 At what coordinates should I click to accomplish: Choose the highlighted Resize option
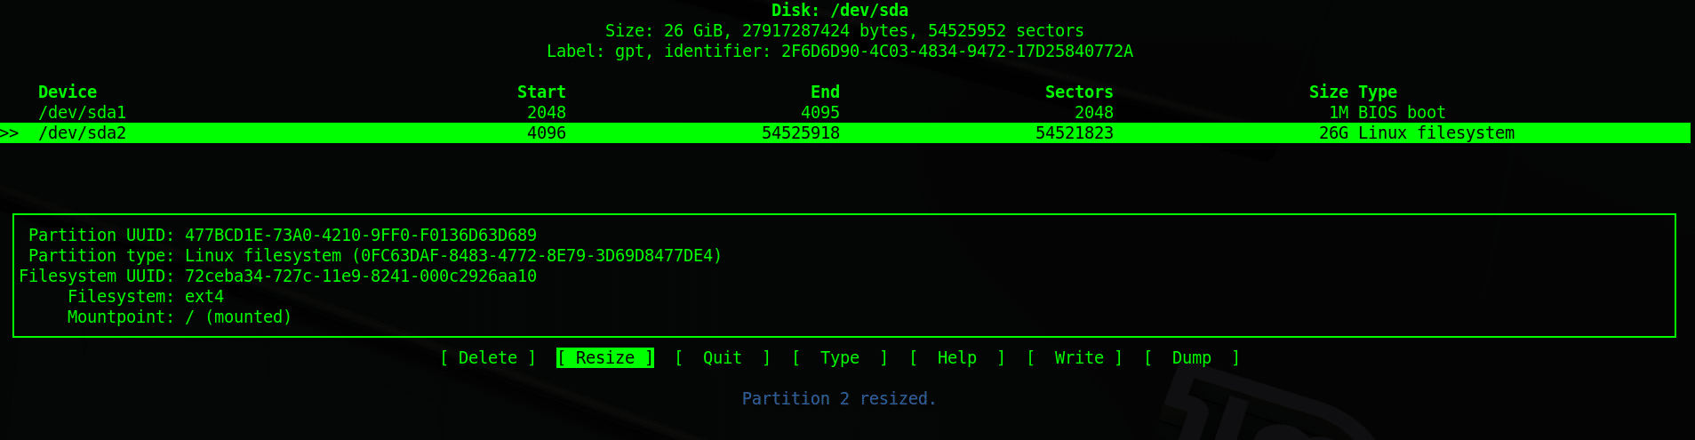coord(605,357)
